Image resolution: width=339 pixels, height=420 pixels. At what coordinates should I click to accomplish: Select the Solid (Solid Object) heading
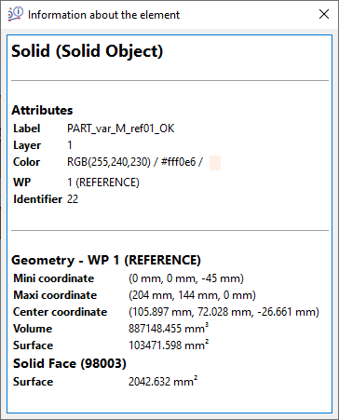(88, 51)
